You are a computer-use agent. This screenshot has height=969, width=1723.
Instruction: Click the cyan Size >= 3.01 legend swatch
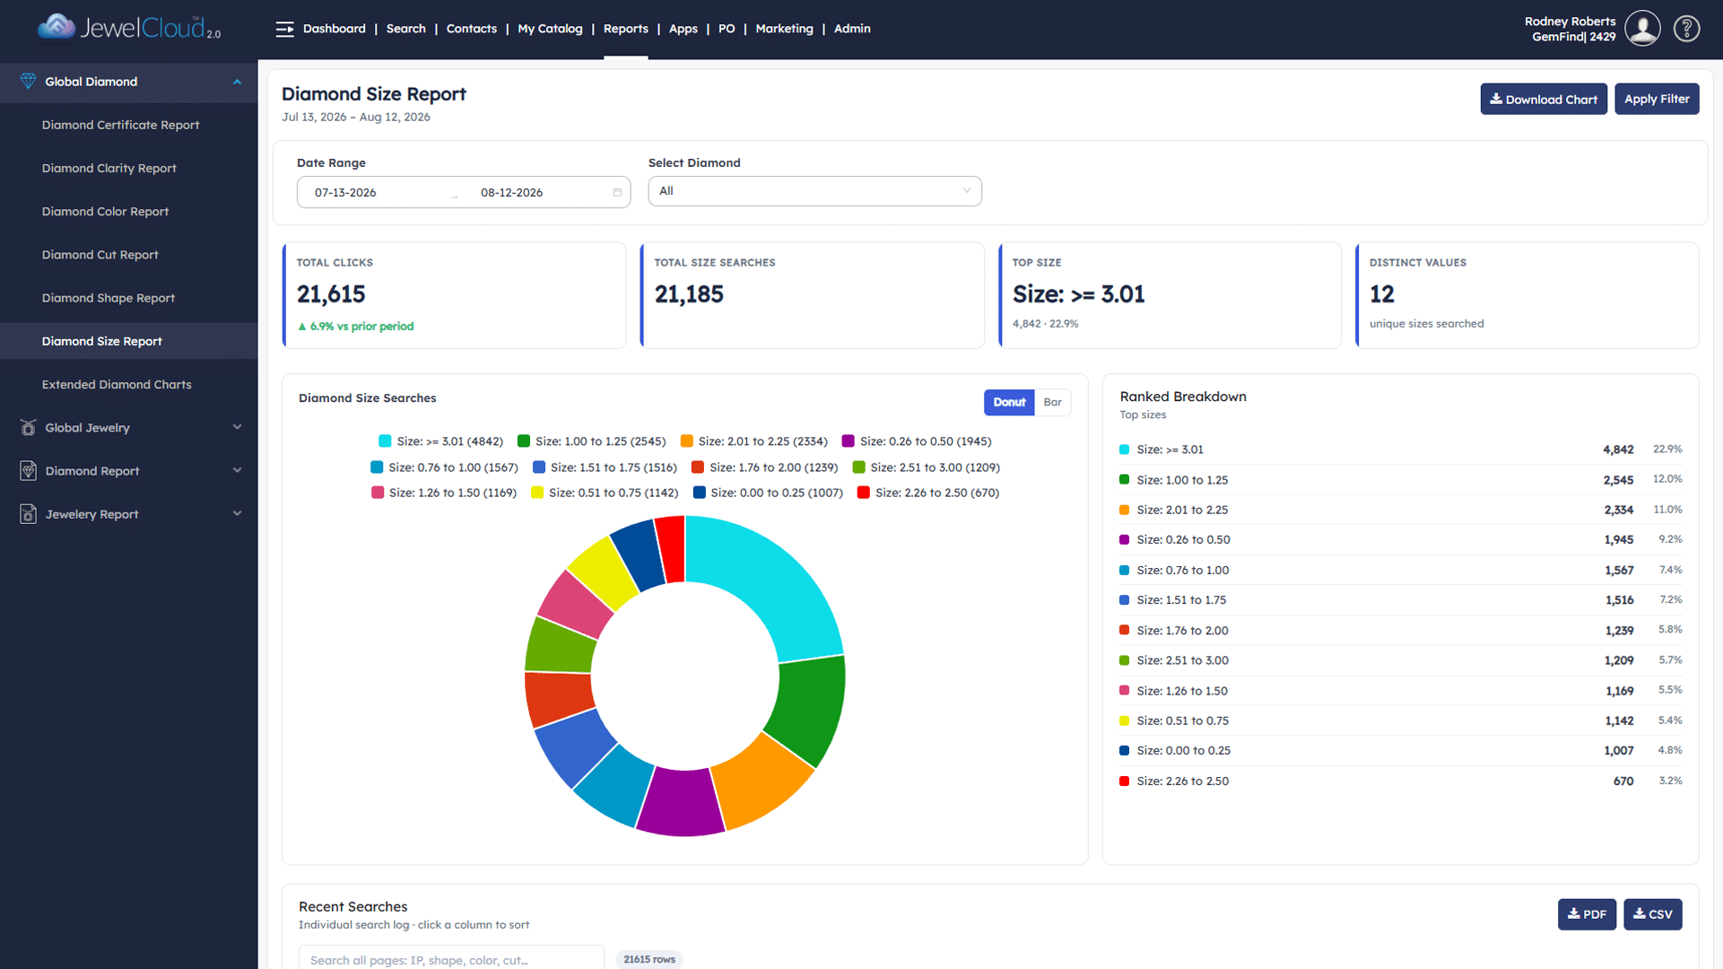click(385, 441)
